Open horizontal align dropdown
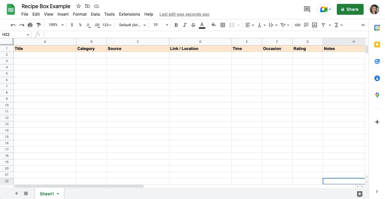The width and height of the screenshot is (385, 199). (x=250, y=25)
